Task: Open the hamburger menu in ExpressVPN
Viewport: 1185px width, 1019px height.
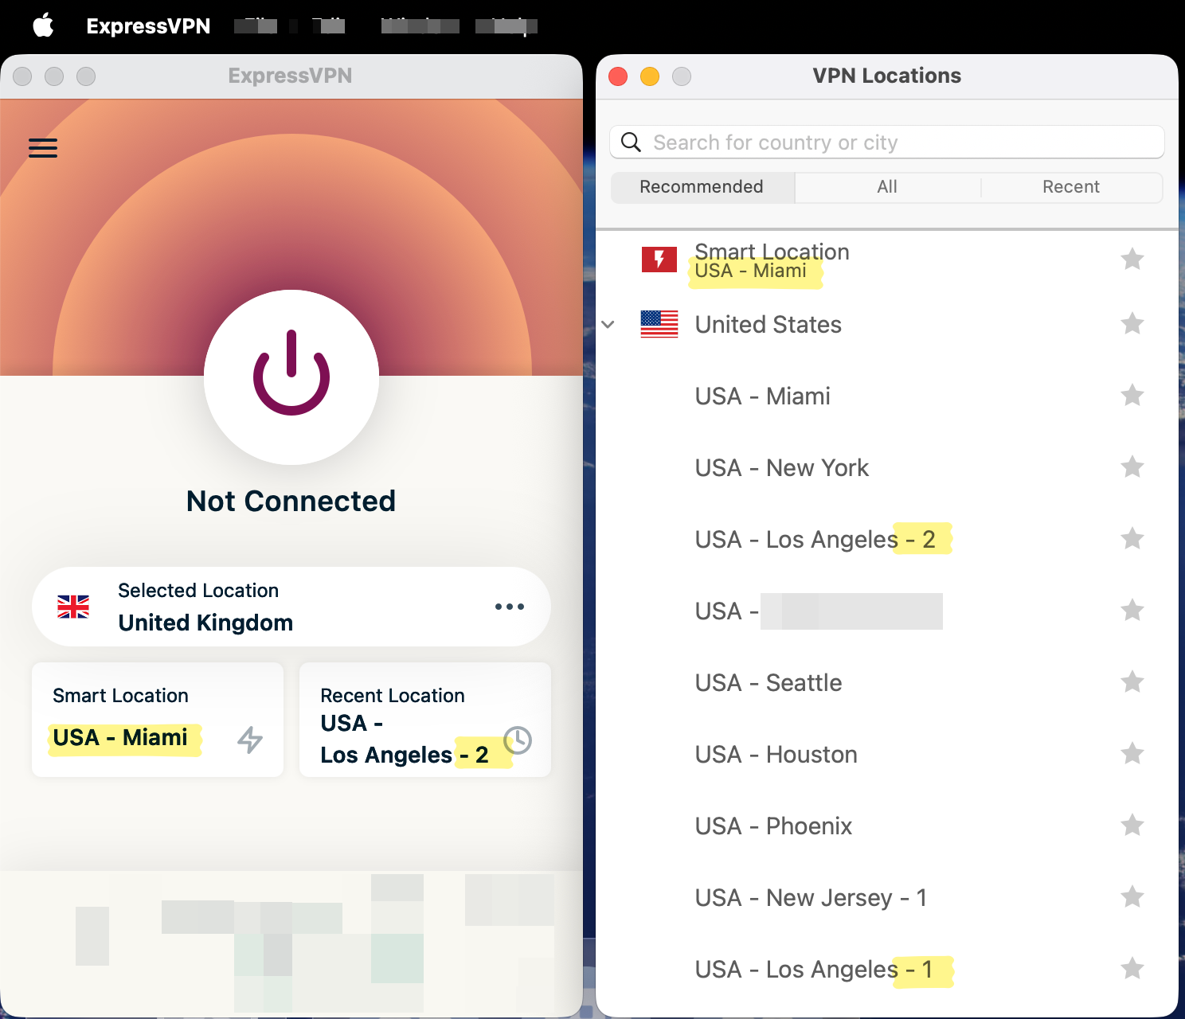Action: click(x=43, y=148)
